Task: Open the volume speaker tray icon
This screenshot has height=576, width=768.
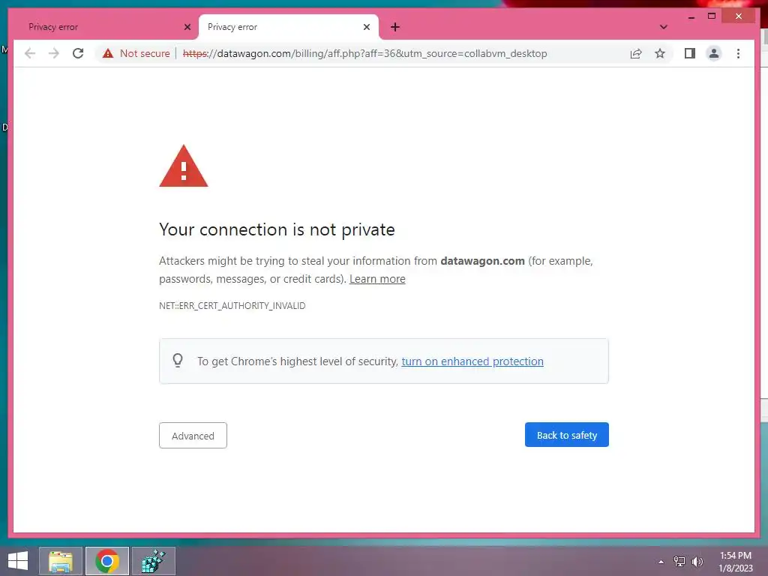Action: [x=697, y=562]
